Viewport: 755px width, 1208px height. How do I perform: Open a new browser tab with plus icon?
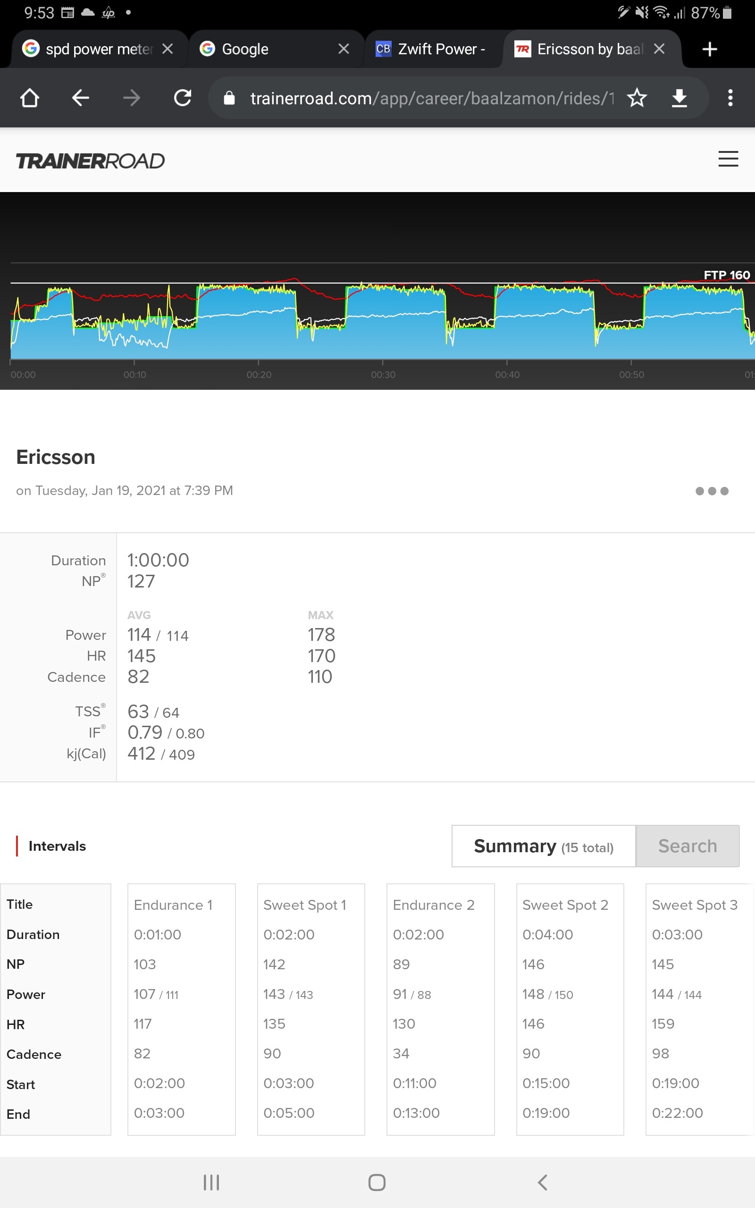pyautogui.click(x=710, y=49)
